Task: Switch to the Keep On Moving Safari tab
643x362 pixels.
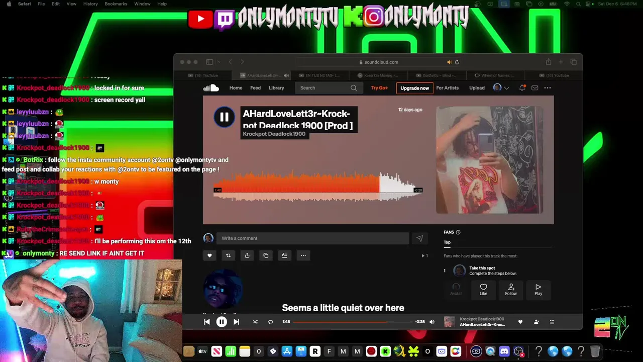Action: pos(378,75)
